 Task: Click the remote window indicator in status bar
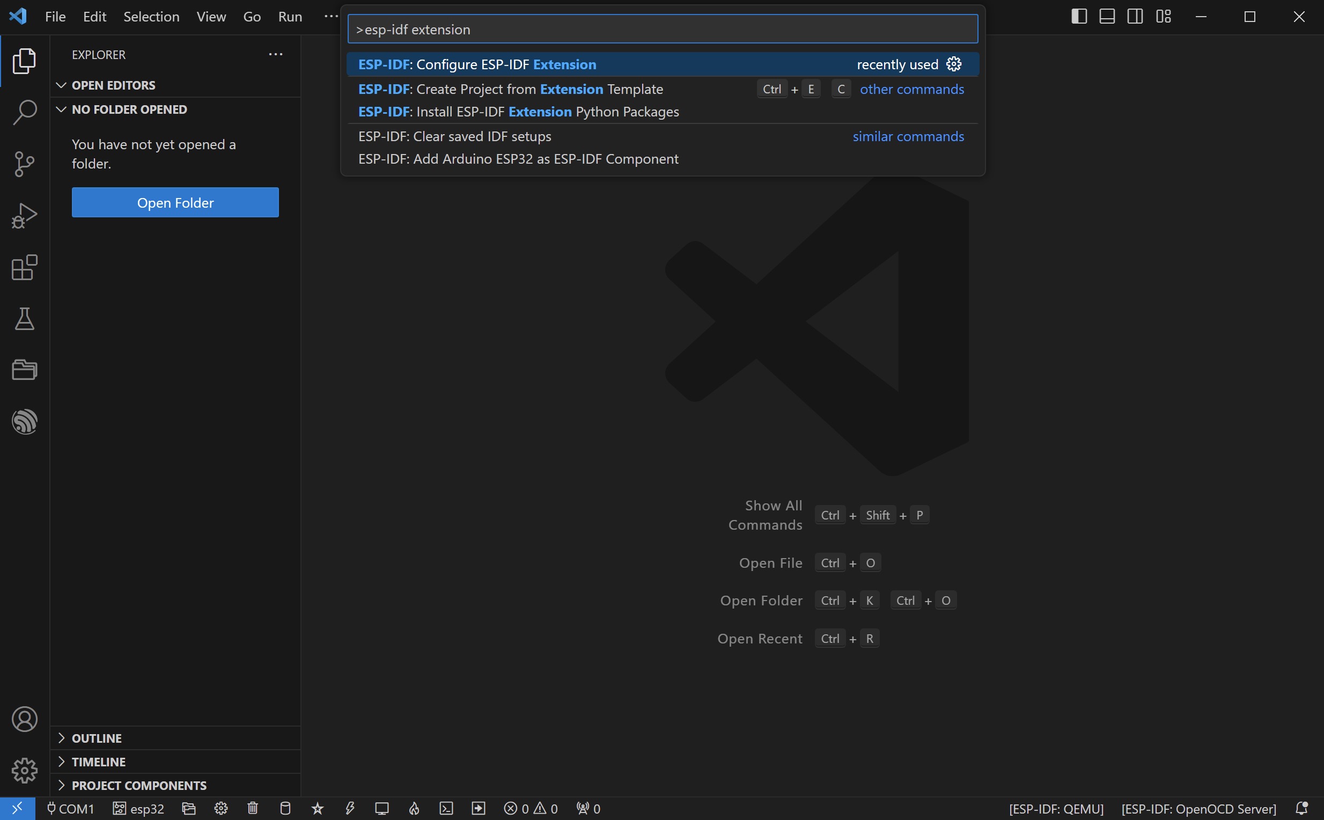point(17,809)
